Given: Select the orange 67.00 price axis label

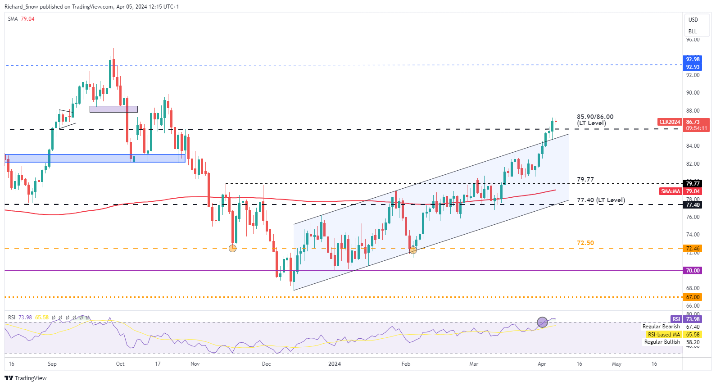Looking at the screenshot, I should 693,297.
